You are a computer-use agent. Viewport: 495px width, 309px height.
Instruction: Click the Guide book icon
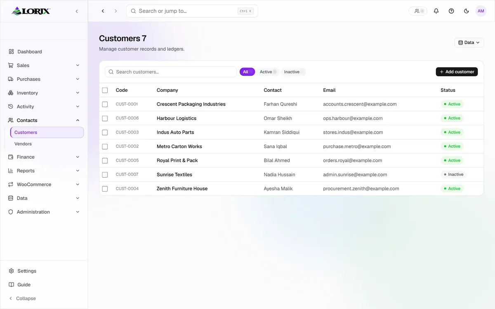pos(11,285)
